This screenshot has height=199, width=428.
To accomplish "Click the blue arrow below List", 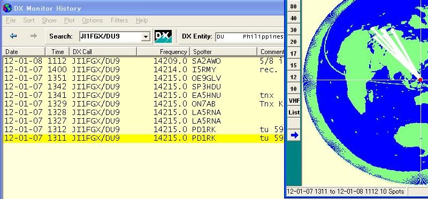I will [294, 135].
